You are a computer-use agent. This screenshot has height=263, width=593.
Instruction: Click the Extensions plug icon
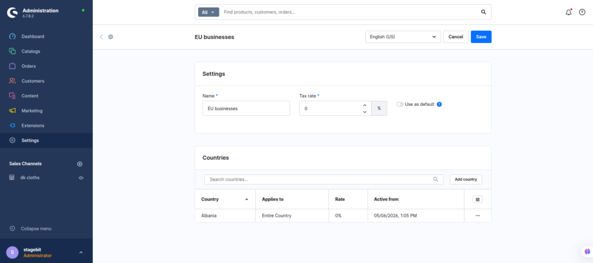pos(13,126)
